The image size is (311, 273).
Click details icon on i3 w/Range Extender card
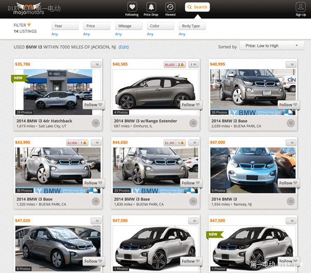[x=193, y=124]
